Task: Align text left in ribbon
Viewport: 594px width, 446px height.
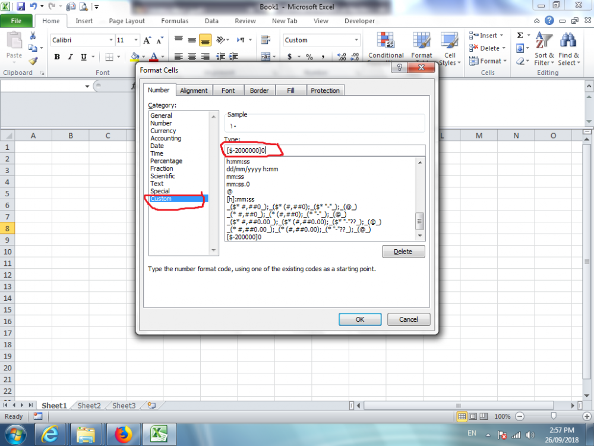Action: click(x=178, y=57)
